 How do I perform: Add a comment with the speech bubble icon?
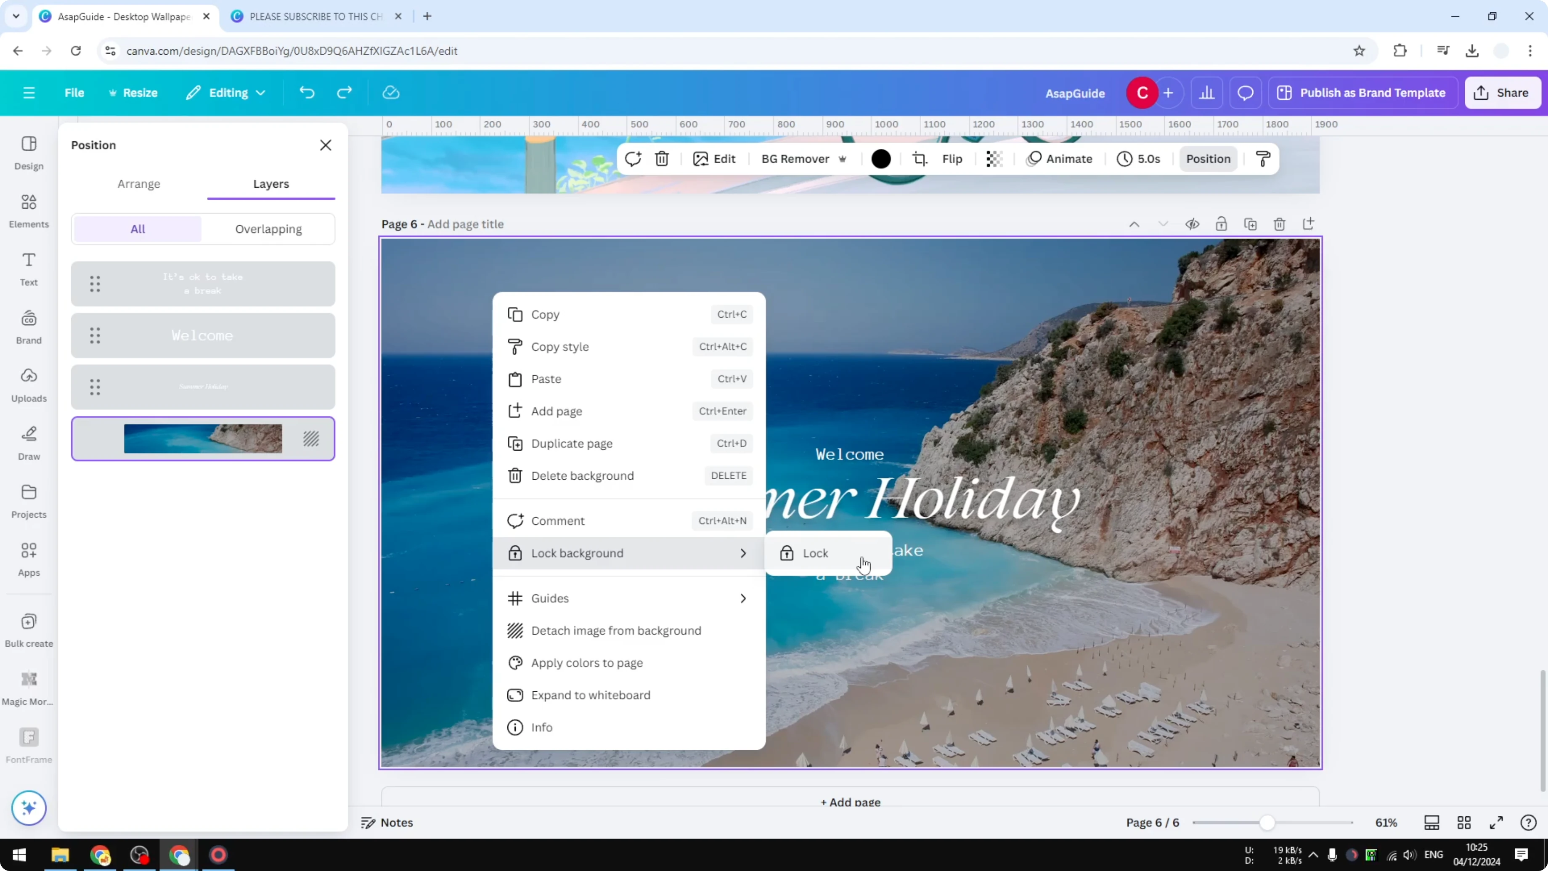(x=1245, y=93)
